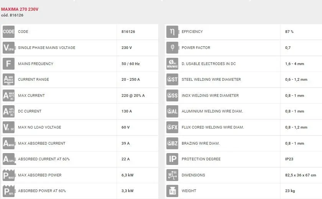Click the brazing wire BZ icon
The image size is (322, 199).
pyautogui.click(x=172, y=144)
